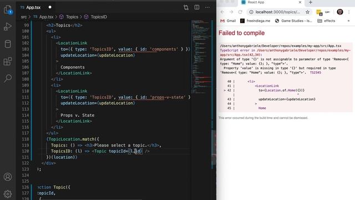
Task: Click the TopicsID breadcrumb symbol
Action: click(99, 17)
